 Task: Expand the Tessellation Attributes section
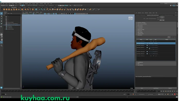coord(156,23)
